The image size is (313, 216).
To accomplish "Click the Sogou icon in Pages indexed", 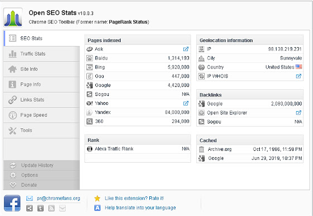I will (89, 94).
